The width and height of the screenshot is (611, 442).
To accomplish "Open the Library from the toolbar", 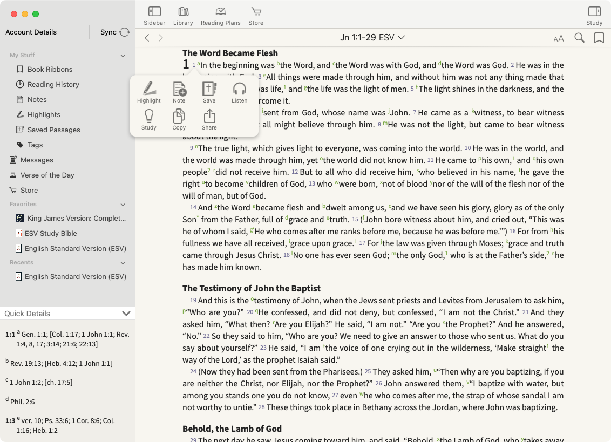I will coord(183,16).
